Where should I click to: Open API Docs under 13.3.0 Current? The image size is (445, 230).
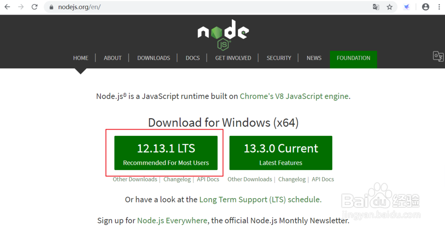[x=323, y=179]
